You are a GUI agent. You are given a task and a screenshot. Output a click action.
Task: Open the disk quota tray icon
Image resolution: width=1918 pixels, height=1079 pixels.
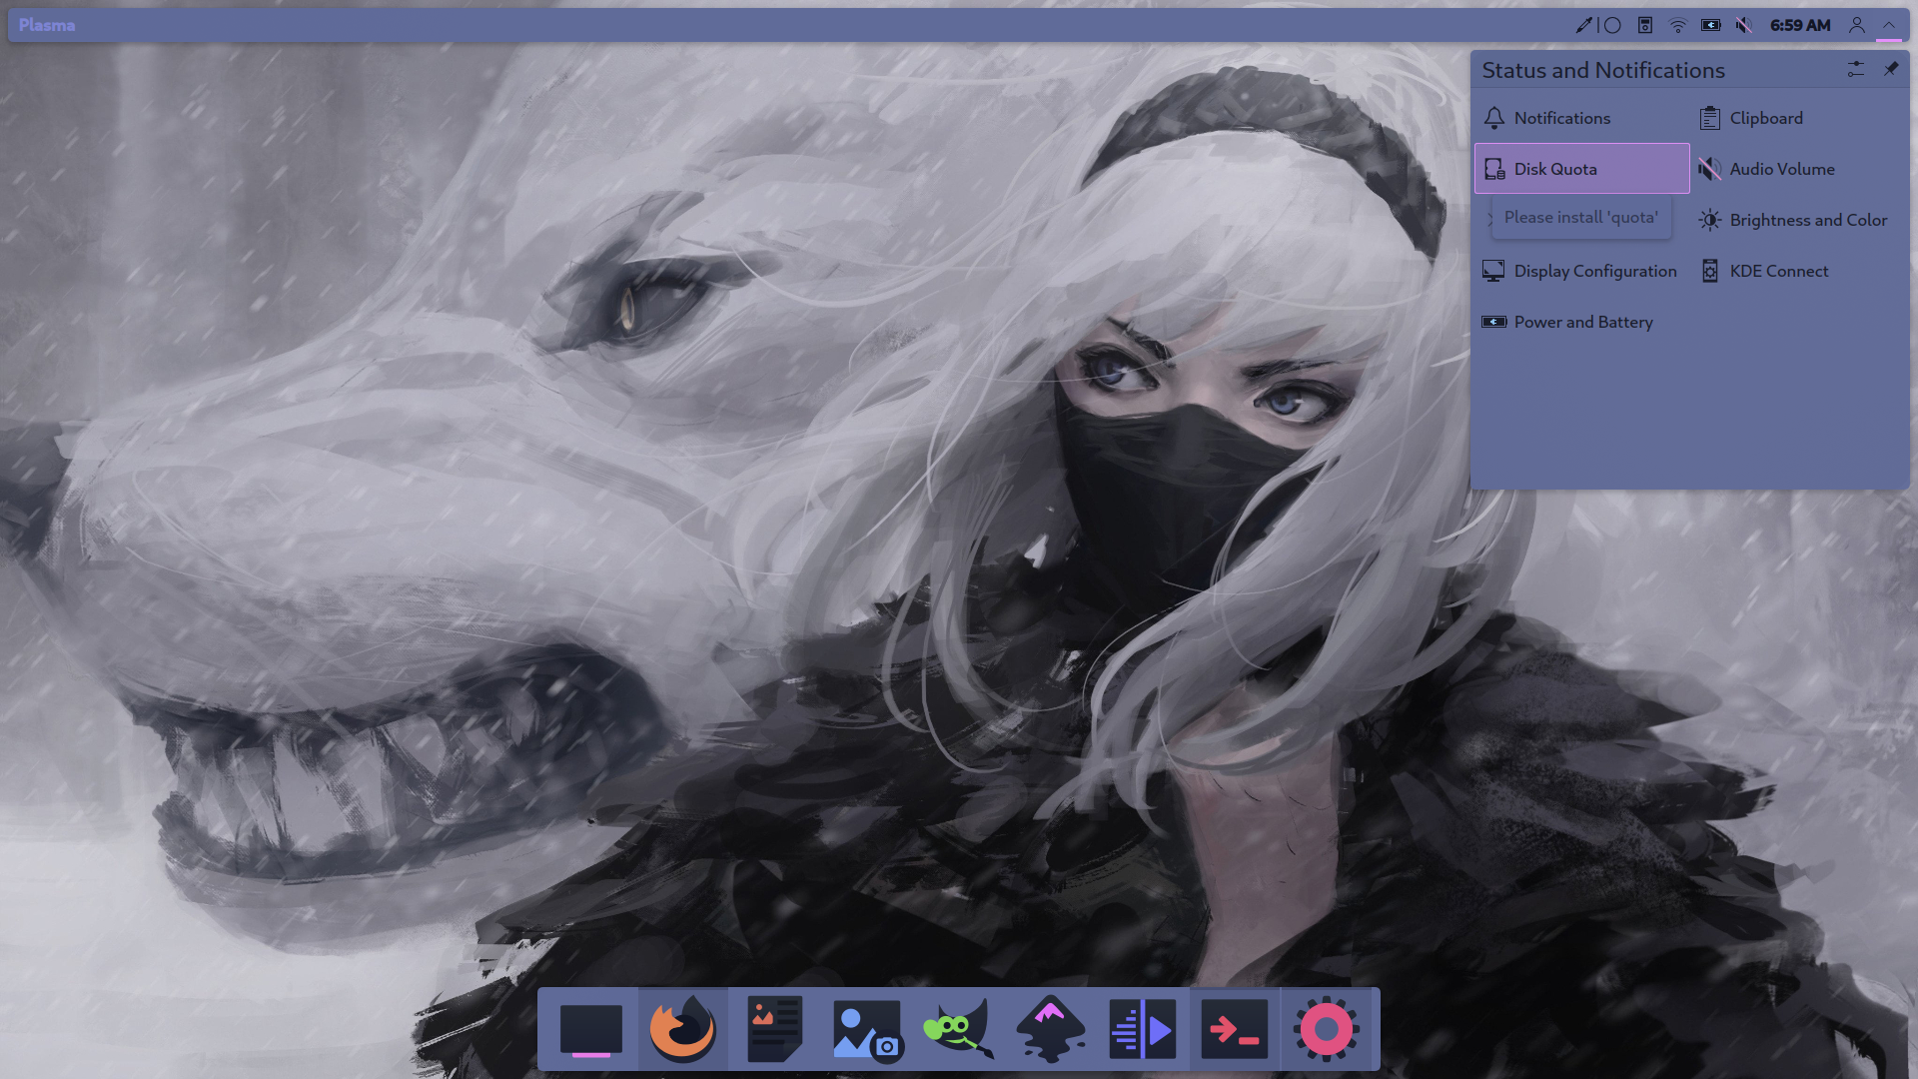point(1645,25)
